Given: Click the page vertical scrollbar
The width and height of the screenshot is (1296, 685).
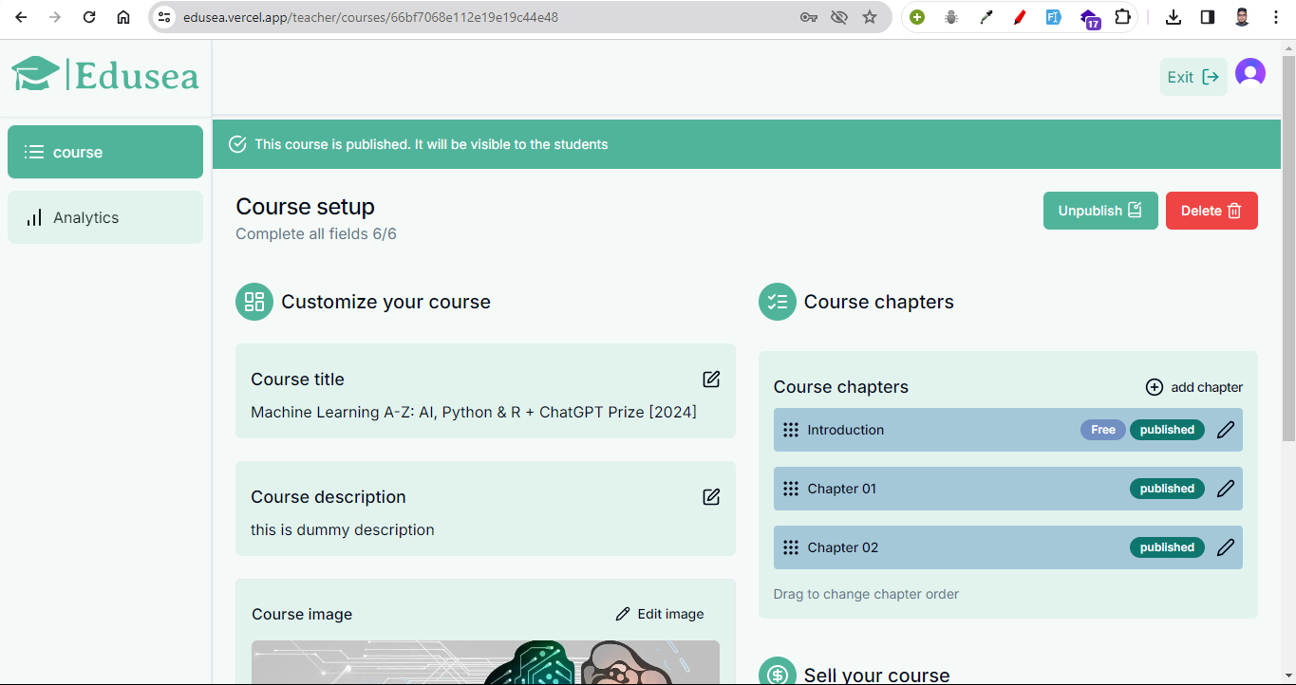Looking at the screenshot, I should [x=1288, y=247].
